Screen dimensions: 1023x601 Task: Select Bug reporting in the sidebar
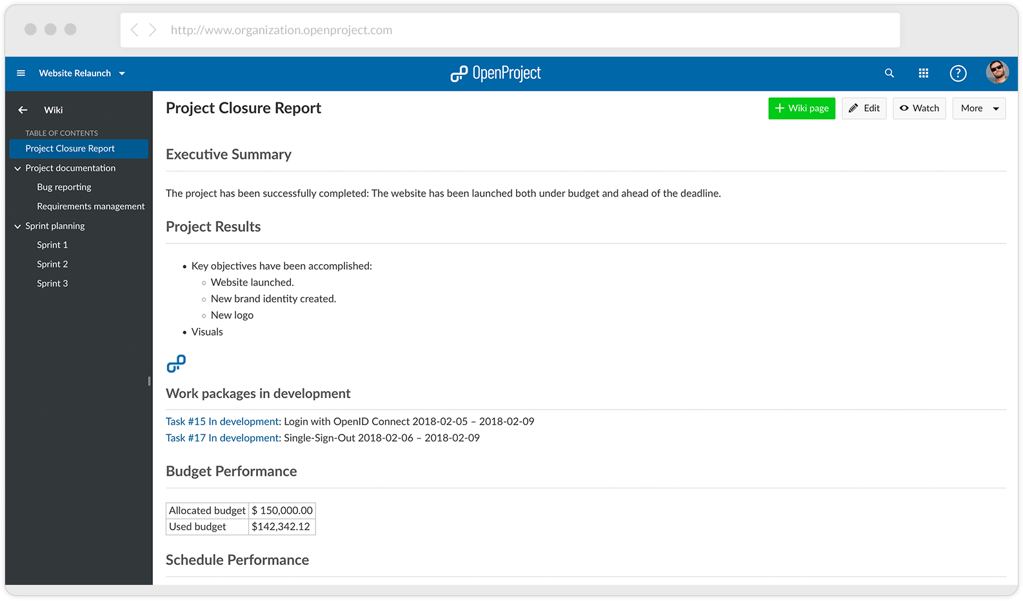point(64,187)
